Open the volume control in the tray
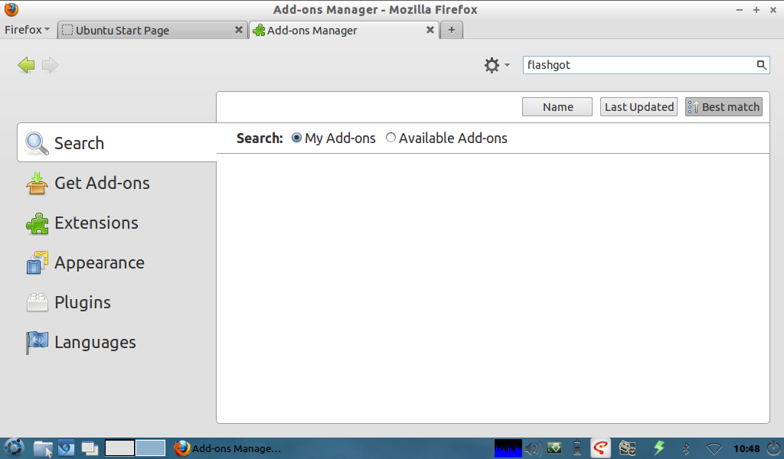 pyautogui.click(x=534, y=448)
